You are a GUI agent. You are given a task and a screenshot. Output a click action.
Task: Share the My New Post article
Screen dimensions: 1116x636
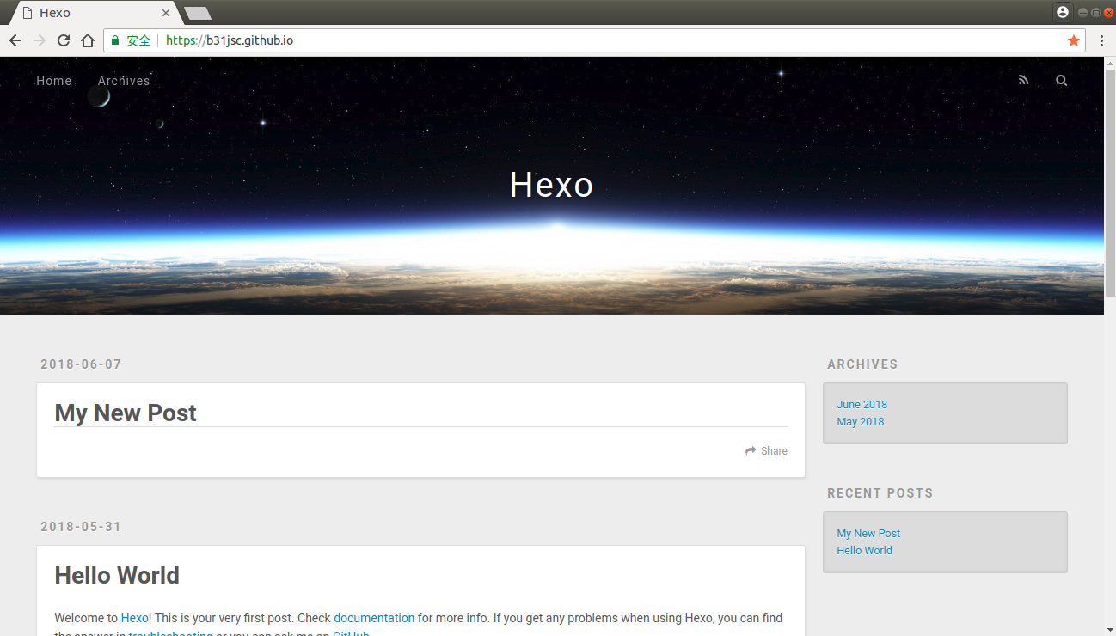766,451
